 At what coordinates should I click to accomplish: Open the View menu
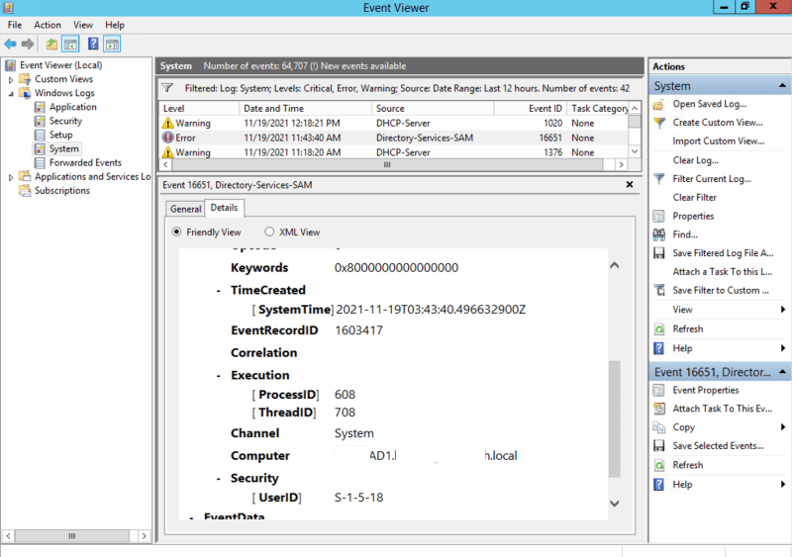[83, 25]
